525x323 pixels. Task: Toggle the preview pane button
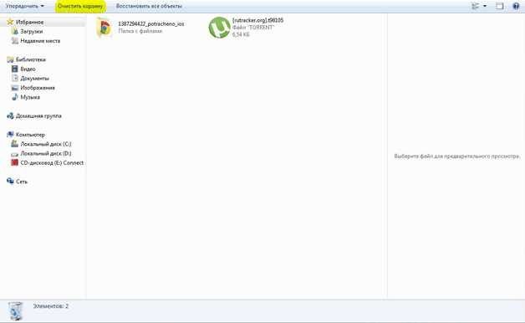pos(500,6)
